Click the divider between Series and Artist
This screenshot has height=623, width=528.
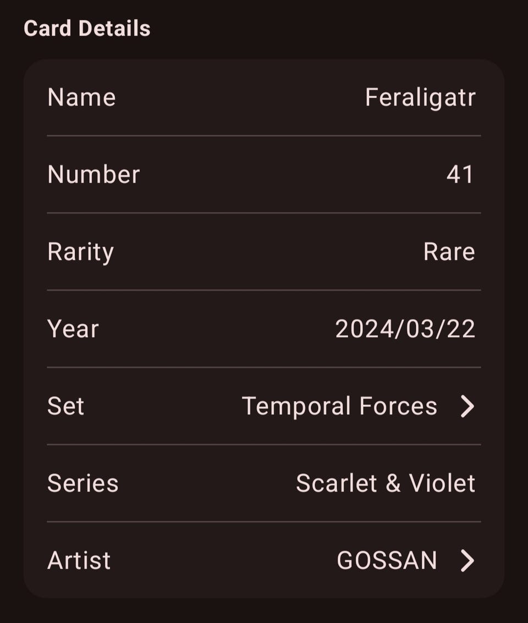(264, 522)
